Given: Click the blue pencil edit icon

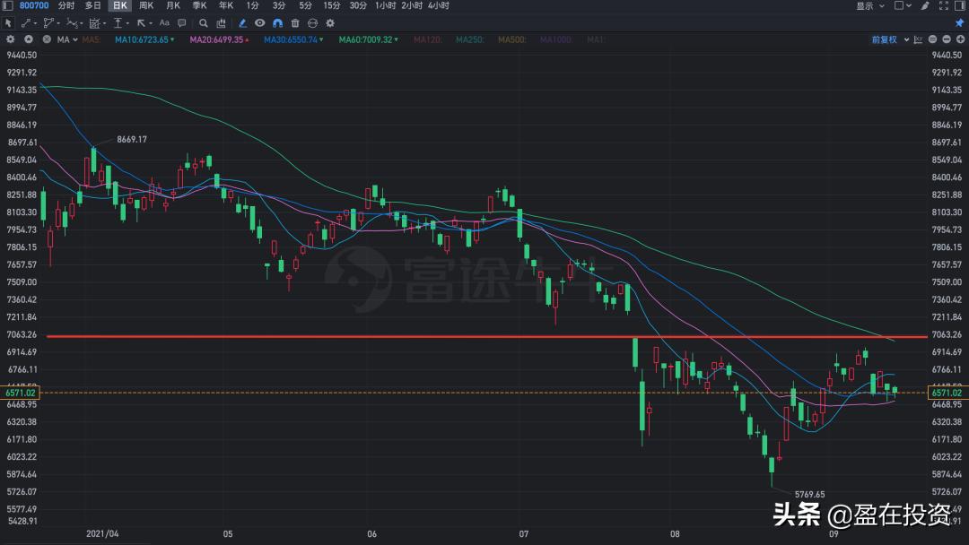Looking at the screenshot, I should click(242, 22).
